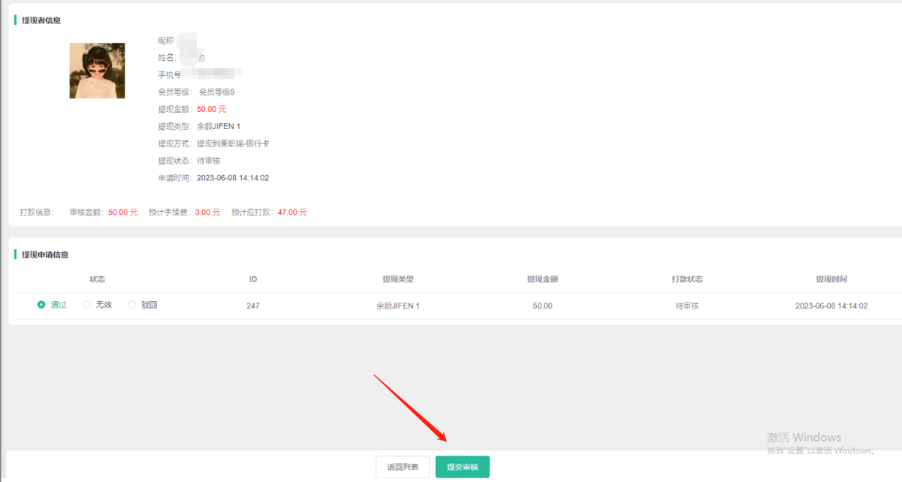This screenshot has height=482, width=902.
Task: Click the 提现类型 column header
Action: (x=397, y=279)
